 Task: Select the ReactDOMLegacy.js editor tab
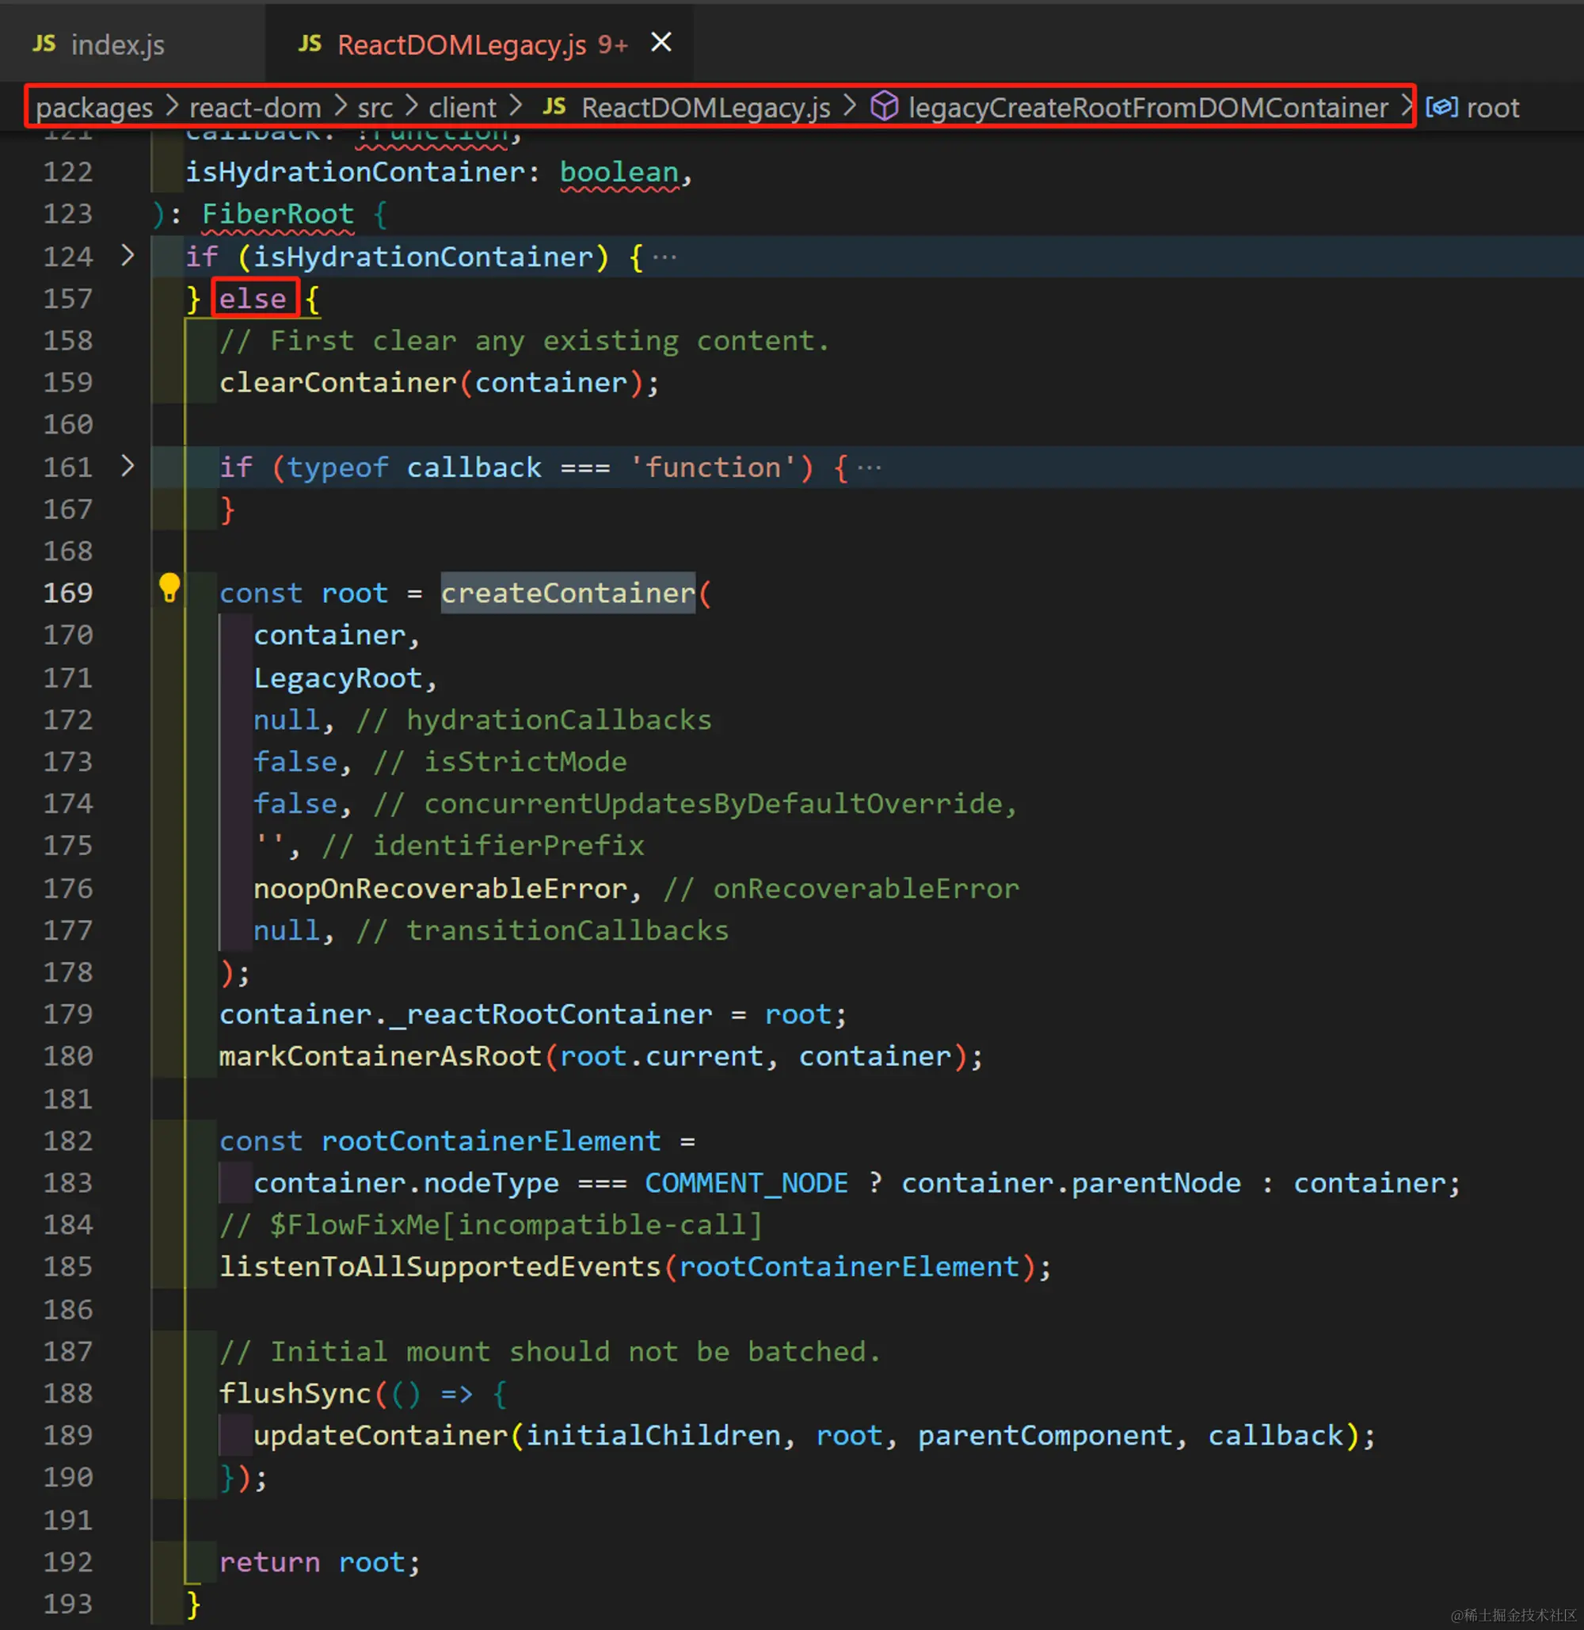462,45
